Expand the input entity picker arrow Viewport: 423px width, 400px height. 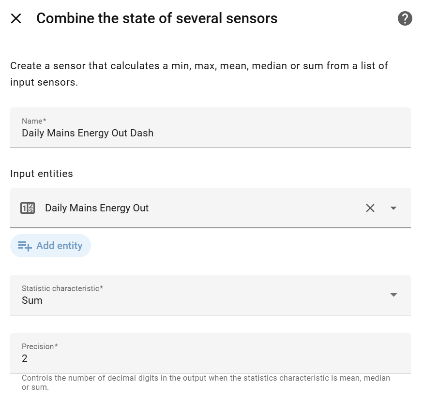click(393, 208)
